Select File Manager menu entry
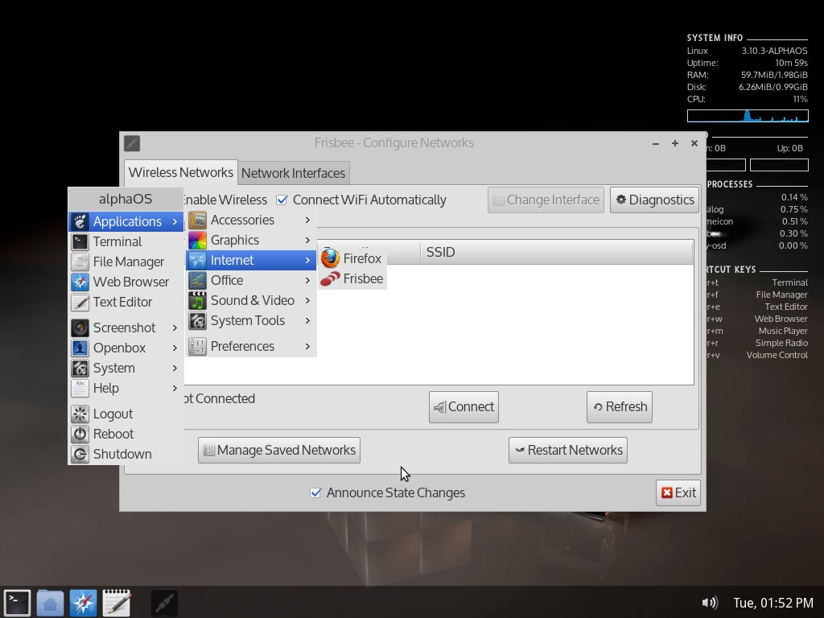Screen dimensions: 824x618 click(x=126, y=262)
